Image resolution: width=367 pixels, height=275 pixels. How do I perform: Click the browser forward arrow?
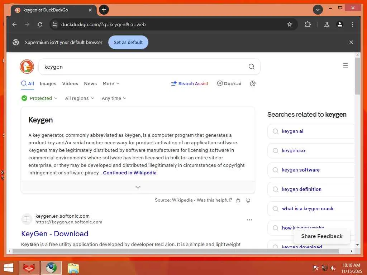click(x=27, y=24)
